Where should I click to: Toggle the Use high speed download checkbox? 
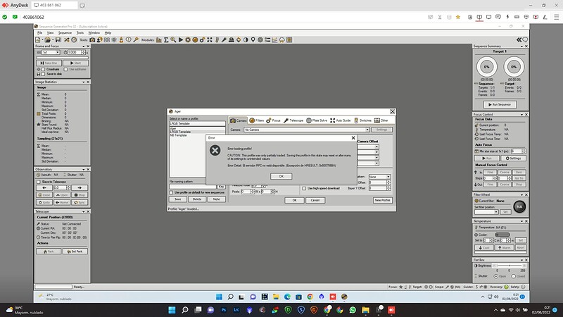tap(304, 188)
